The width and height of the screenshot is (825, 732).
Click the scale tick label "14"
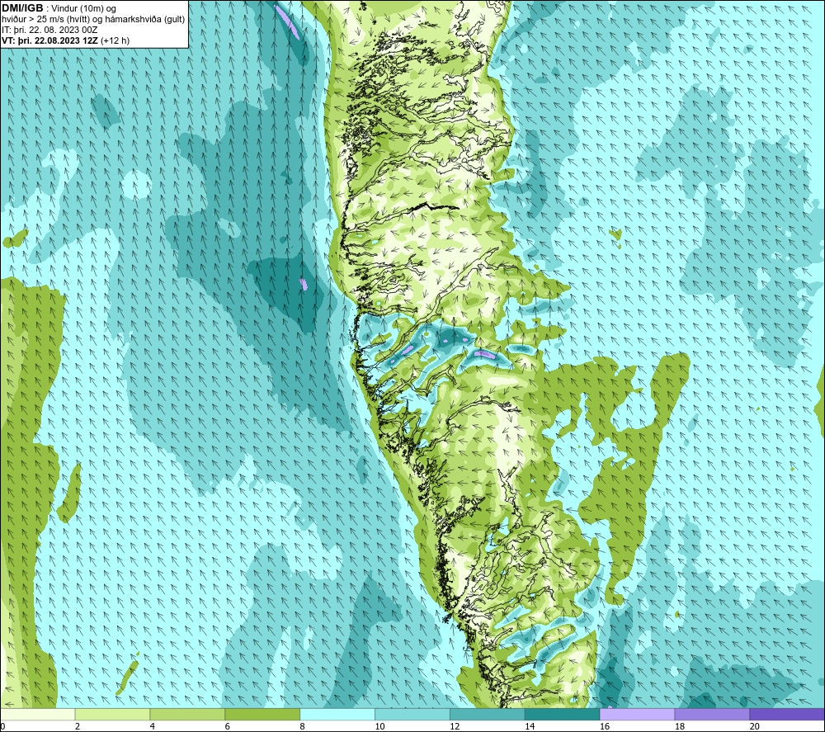pyautogui.click(x=530, y=727)
